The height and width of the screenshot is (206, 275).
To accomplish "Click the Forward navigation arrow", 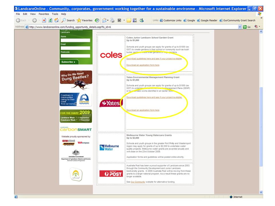I will point(34,20).
